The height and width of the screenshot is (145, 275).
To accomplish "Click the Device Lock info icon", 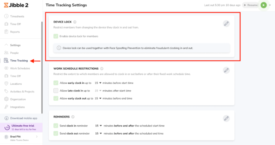I will pos(75,22).
